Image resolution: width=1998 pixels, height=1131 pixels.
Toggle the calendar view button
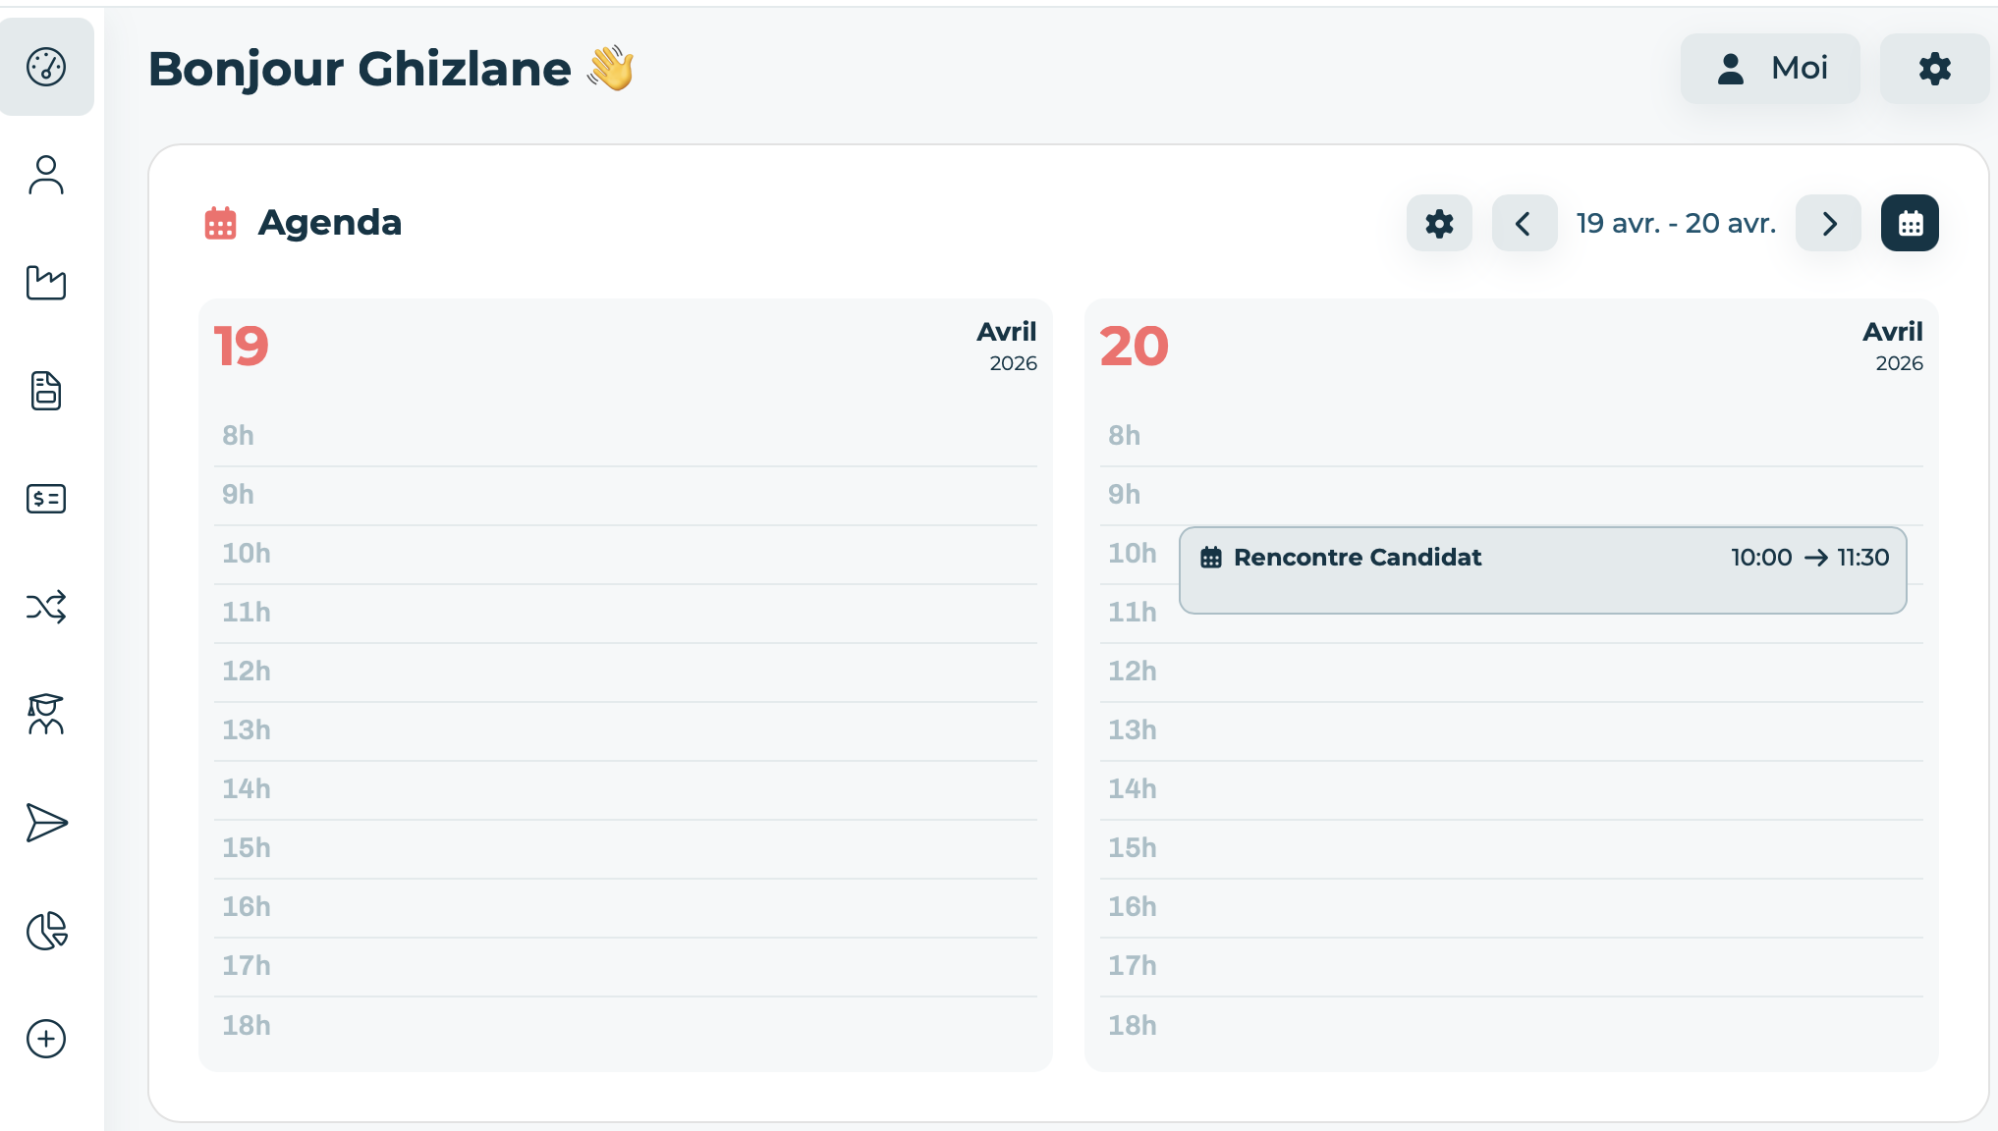pyautogui.click(x=1910, y=223)
